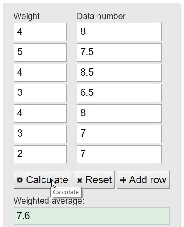Edit the sixth row Data number field
This screenshot has width=184, height=227.
point(119,134)
